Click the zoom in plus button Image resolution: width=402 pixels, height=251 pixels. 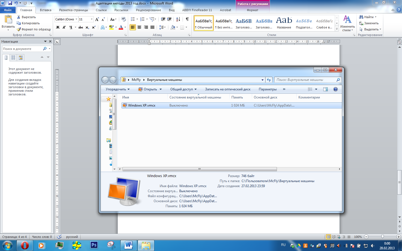click(399, 237)
